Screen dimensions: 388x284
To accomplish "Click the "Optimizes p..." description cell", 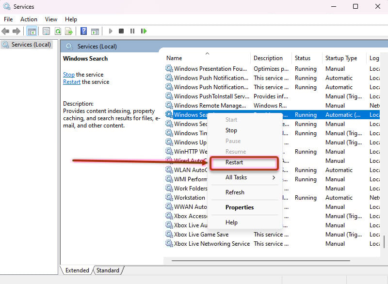I will 271,69.
